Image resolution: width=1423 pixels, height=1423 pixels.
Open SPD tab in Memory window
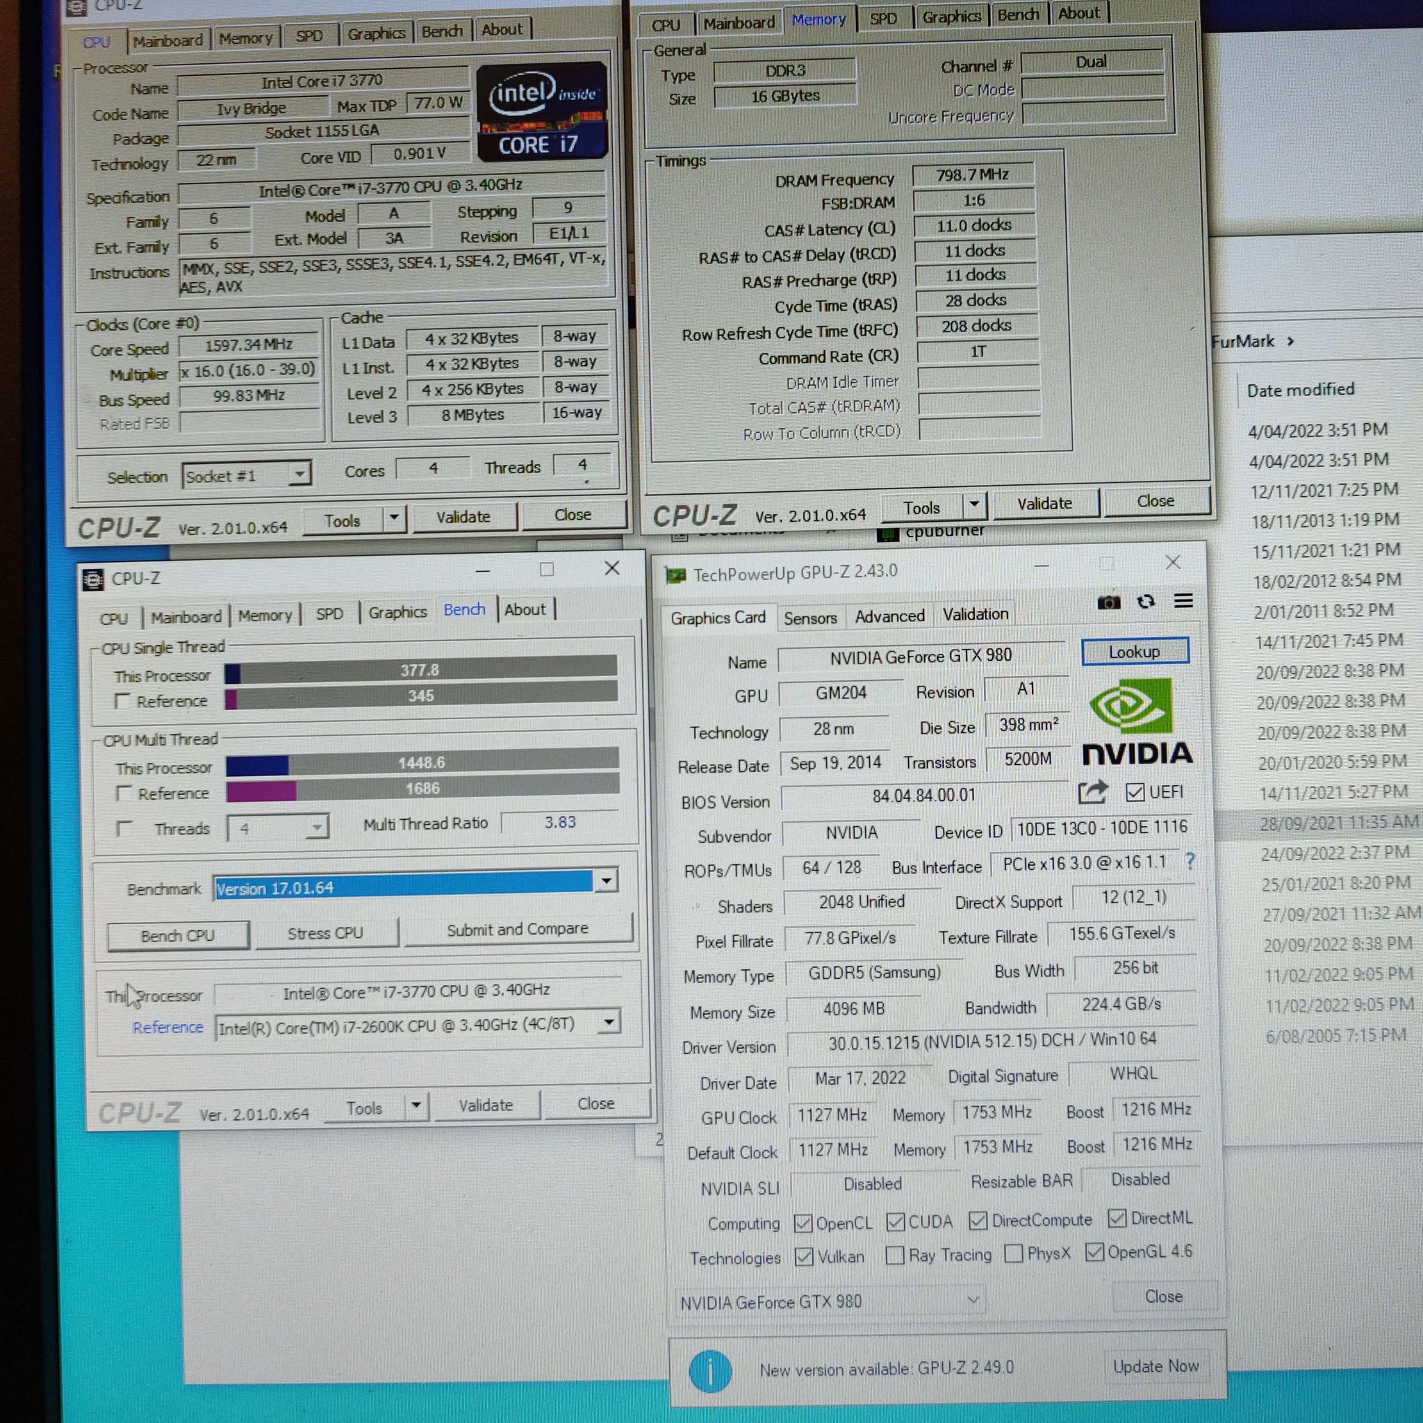(x=883, y=19)
